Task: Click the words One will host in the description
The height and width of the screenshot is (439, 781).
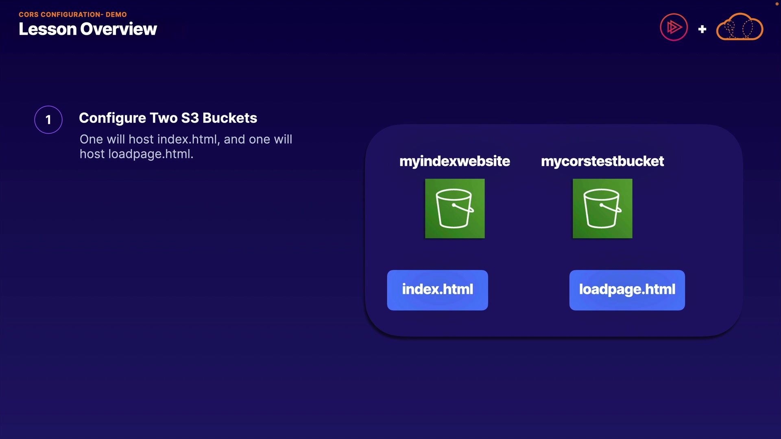Action: pyautogui.click(x=116, y=139)
